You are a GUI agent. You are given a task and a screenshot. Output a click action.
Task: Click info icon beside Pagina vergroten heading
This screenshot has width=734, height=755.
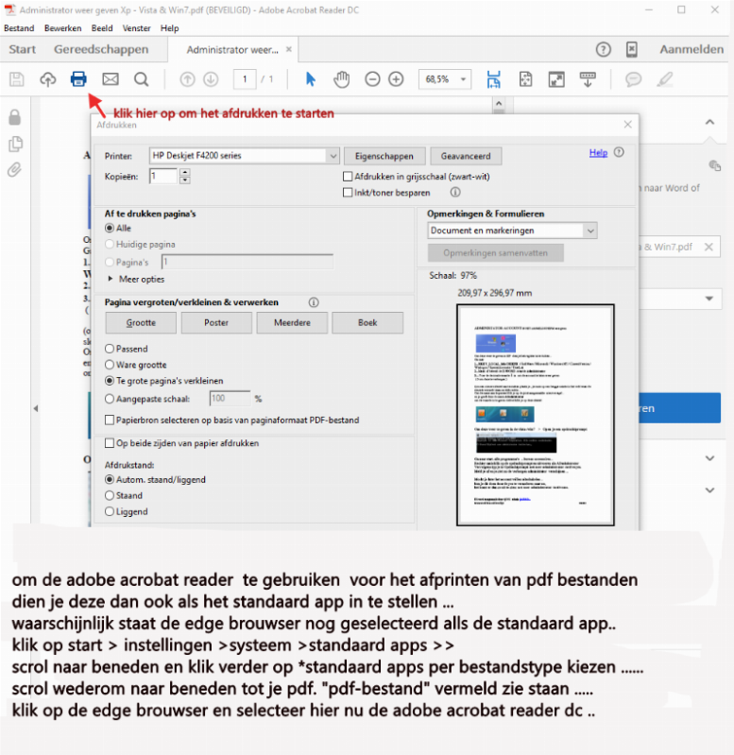coord(314,302)
